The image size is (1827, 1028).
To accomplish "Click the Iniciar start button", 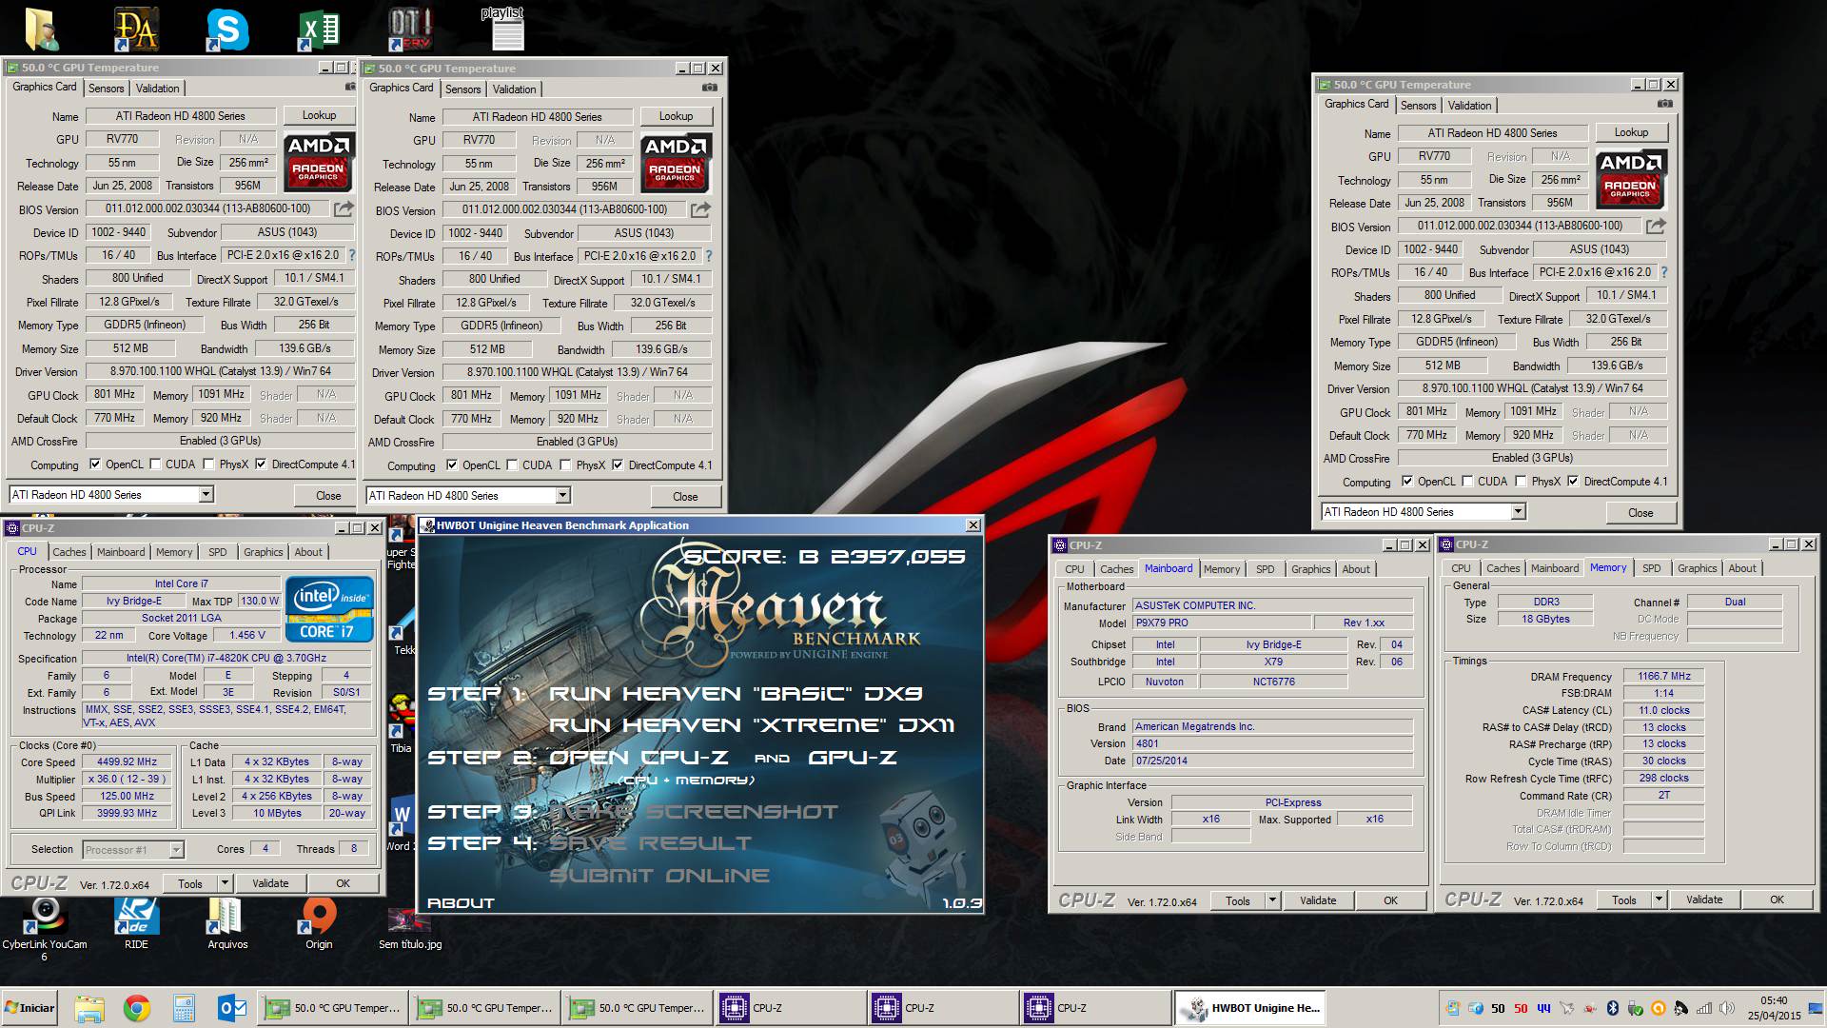I will [29, 1008].
